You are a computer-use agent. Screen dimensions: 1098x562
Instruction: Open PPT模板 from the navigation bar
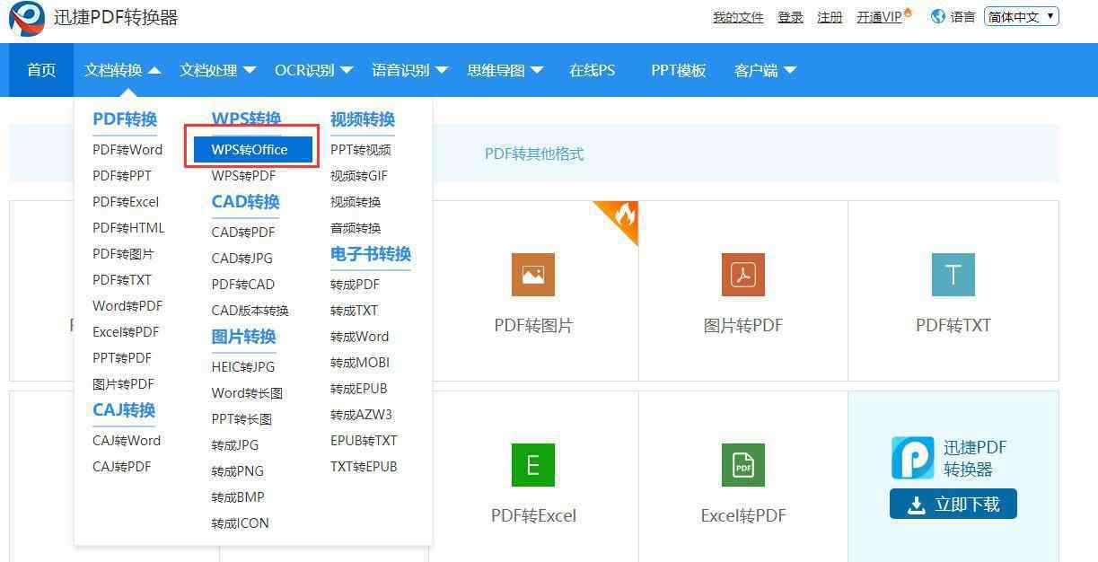click(x=679, y=70)
